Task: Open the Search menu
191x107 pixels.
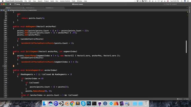Action: 40,1
